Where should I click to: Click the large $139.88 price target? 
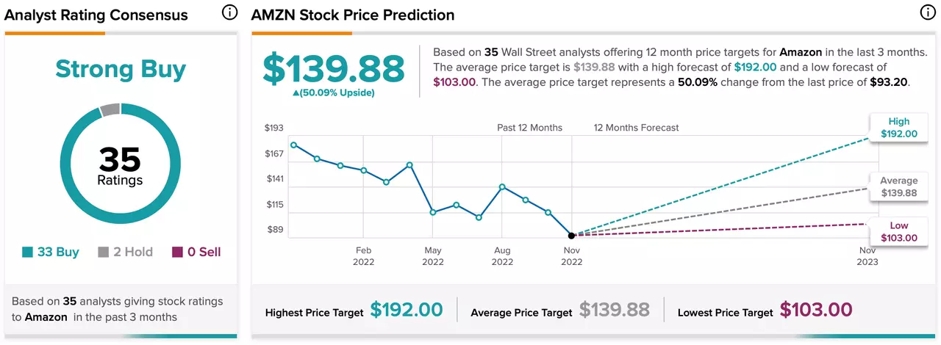coord(334,68)
